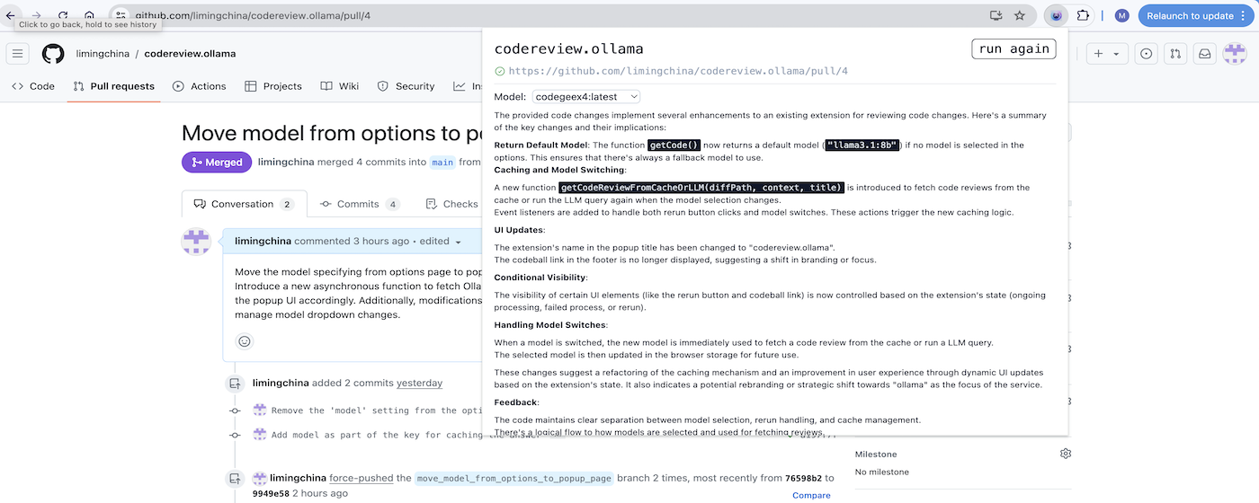
Task: Open the codereview.ollama extension icon
Action: tap(1057, 15)
